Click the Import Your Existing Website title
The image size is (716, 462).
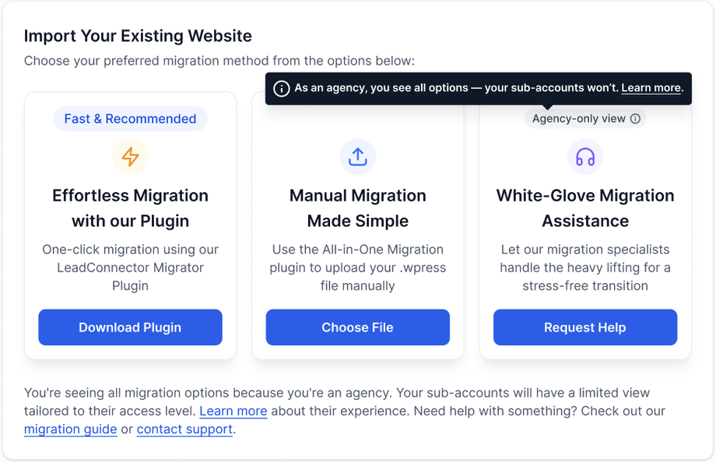pyautogui.click(x=138, y=36)
